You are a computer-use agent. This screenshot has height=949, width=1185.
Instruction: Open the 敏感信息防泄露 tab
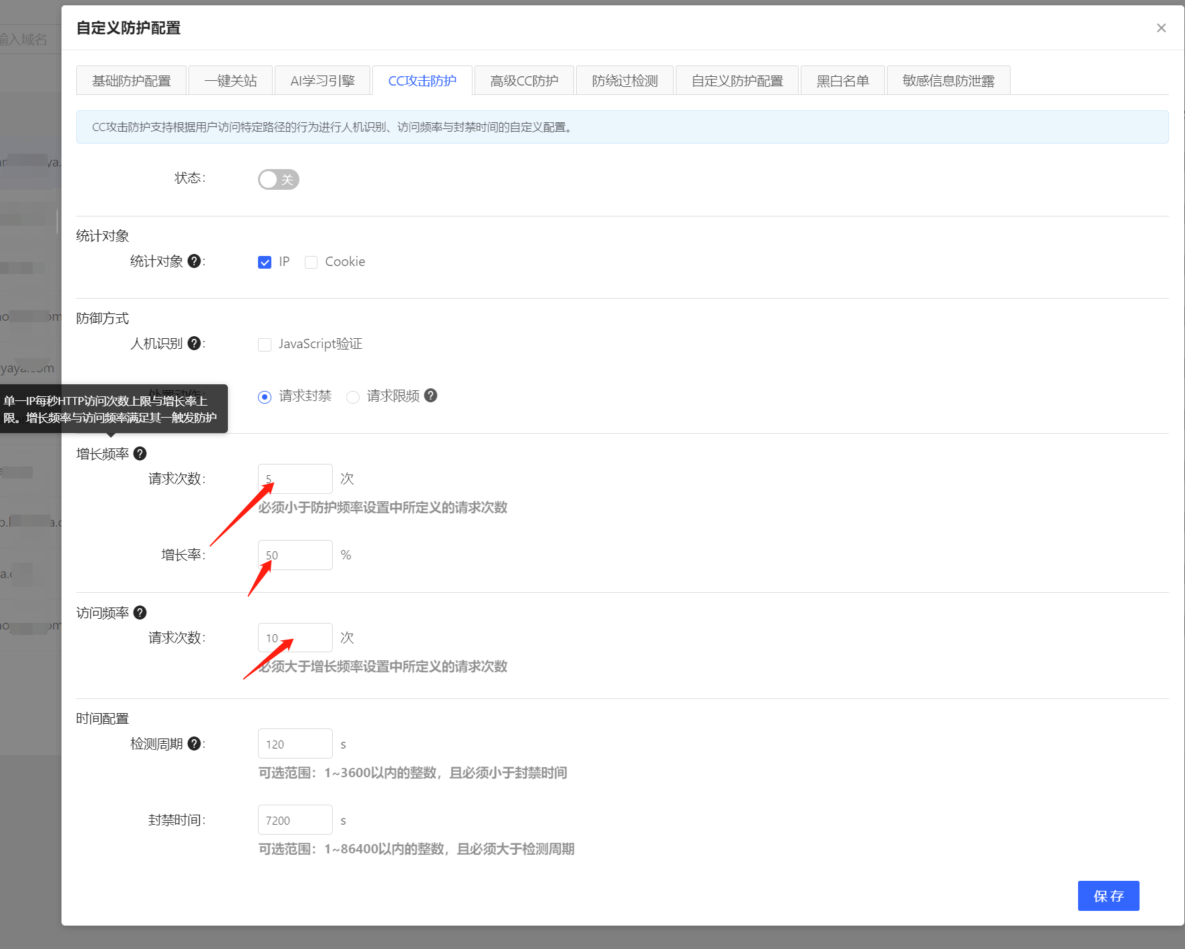[948, 81]
